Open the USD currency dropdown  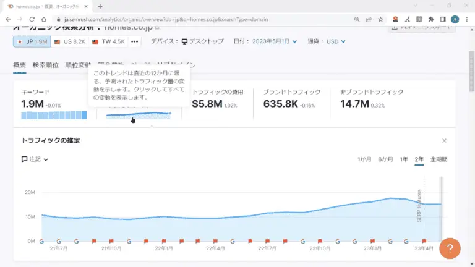pos(335,41)
